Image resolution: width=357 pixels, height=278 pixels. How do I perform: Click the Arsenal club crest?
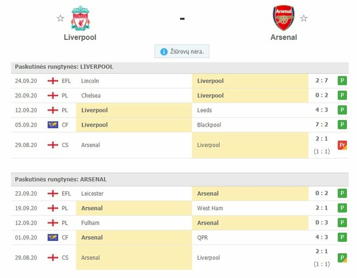coord(284,18)
